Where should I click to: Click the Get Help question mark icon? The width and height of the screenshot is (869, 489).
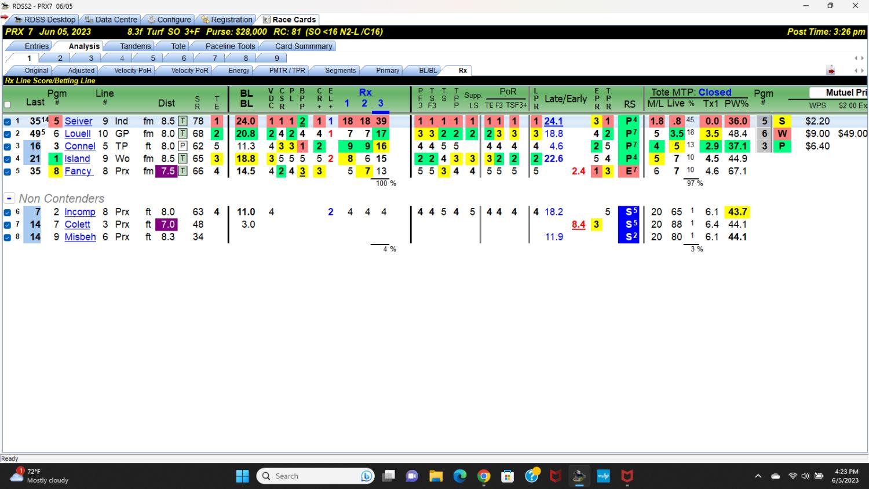coord(532,476)
